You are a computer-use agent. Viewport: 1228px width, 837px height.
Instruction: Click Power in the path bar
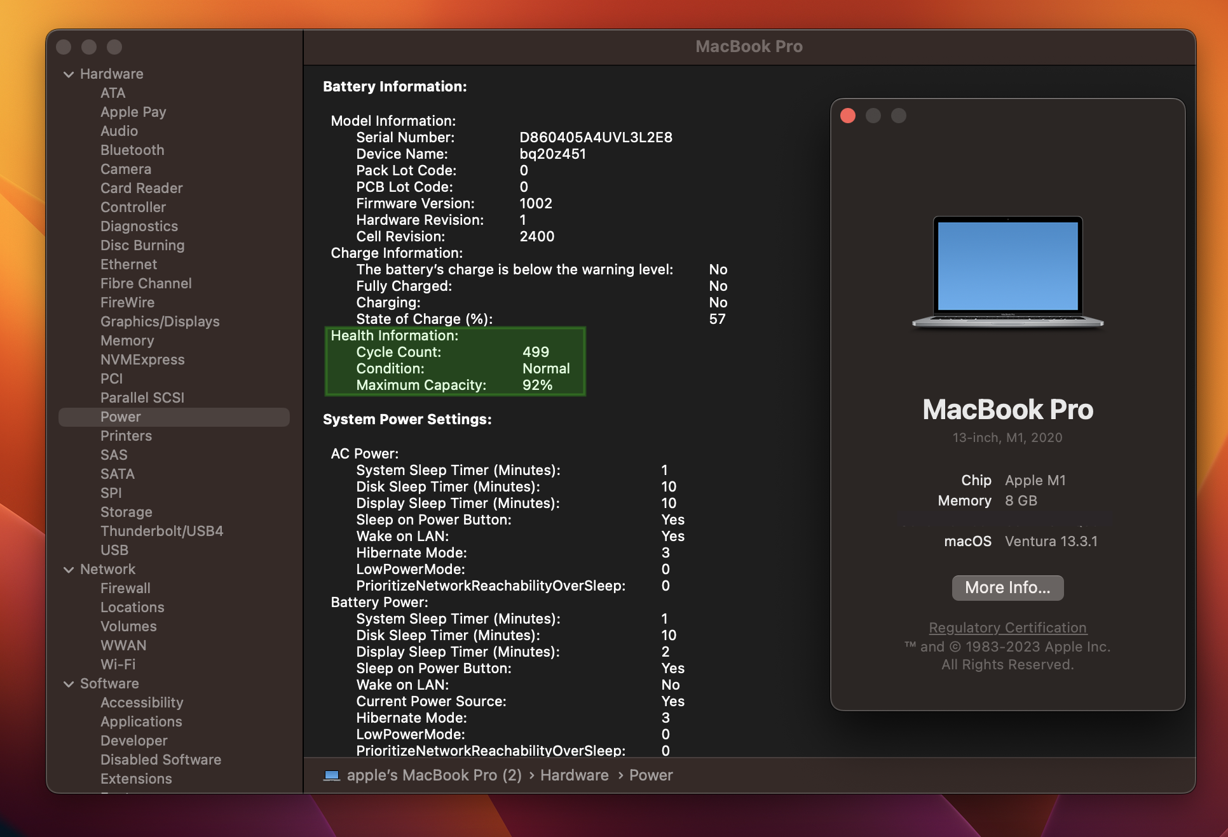pyautogui.click(x=651, y=775)
